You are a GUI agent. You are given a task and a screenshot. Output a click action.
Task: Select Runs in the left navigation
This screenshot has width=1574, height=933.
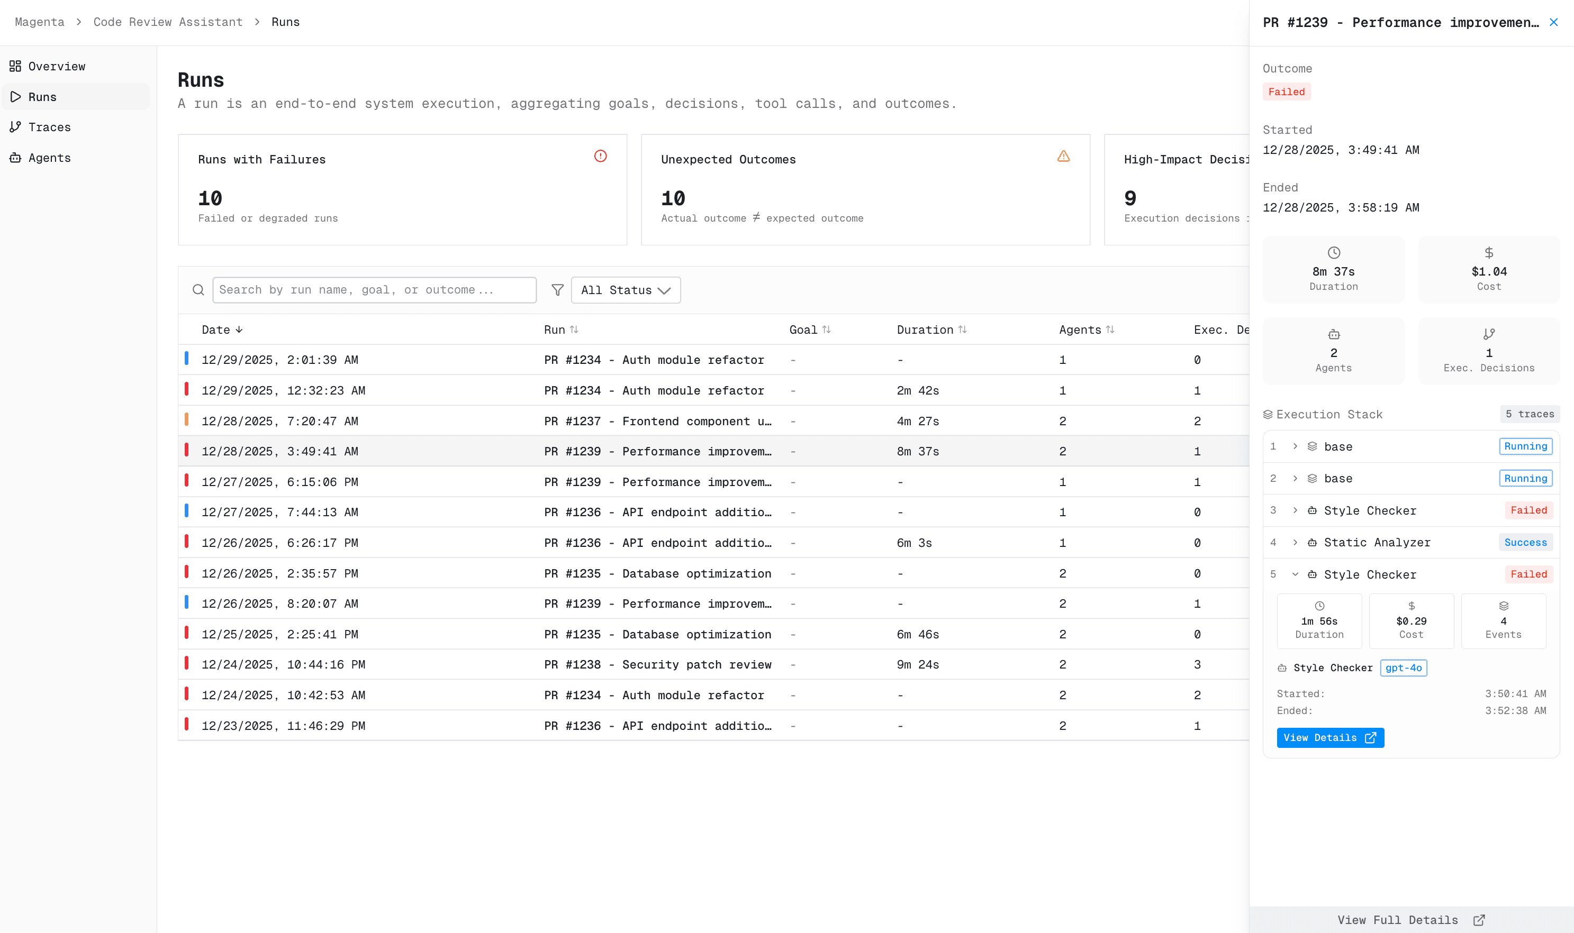click(42, 96)
